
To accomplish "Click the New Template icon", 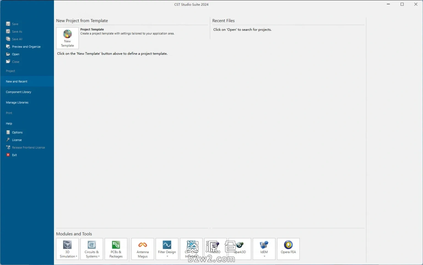I will (x=67, y=34).
